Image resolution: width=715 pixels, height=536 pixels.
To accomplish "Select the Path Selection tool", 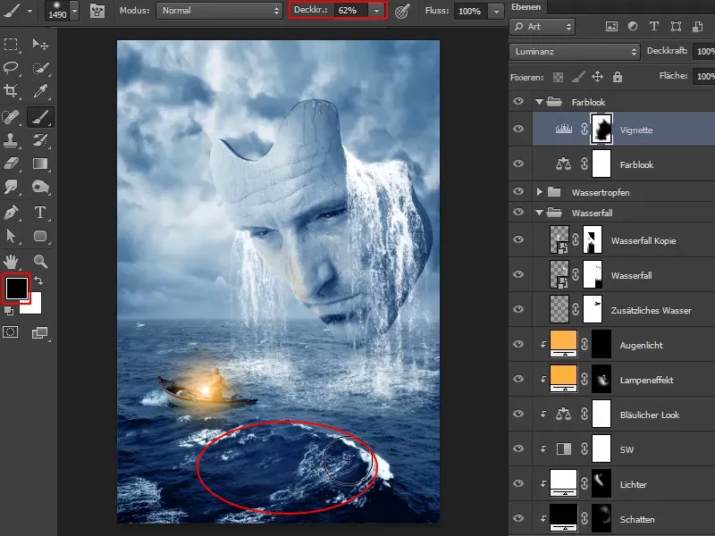I will pyautogui.click(x=11, y=236).
